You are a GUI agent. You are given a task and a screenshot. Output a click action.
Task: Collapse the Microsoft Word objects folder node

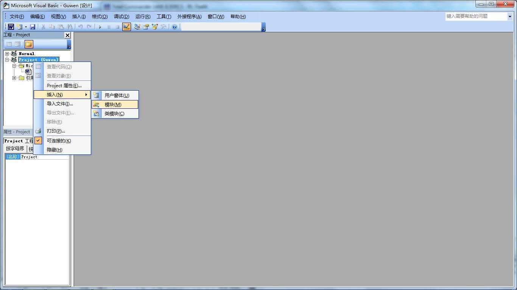tap(14, 66)
